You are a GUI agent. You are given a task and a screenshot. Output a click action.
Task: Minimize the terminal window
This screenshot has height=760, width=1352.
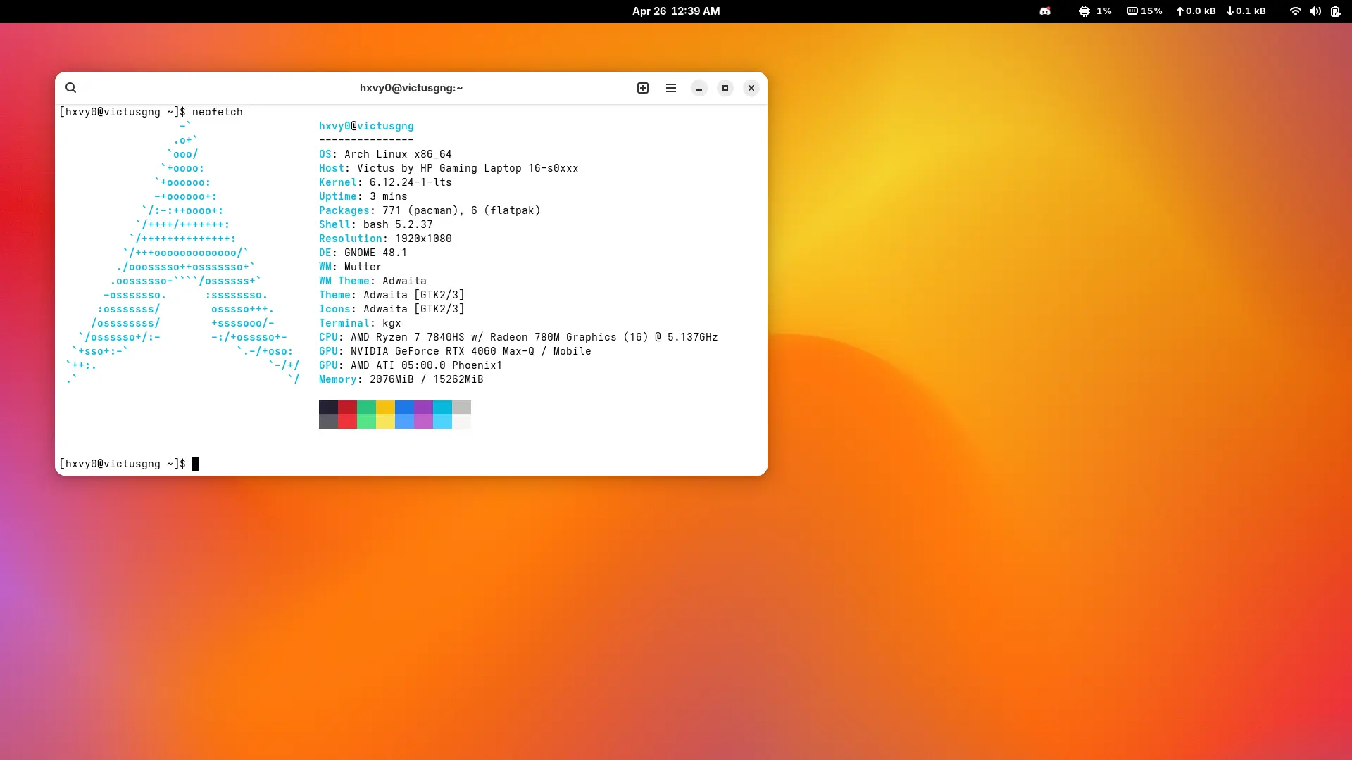(699, 88)
